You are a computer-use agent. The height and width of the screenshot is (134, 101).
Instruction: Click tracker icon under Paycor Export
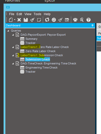pos(22,43)
